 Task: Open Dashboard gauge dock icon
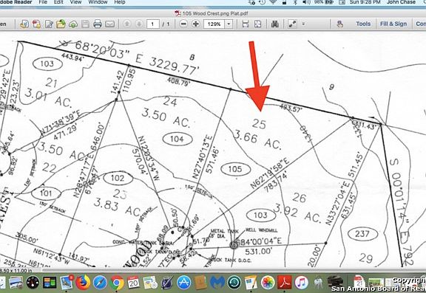[x=33, y=283]
